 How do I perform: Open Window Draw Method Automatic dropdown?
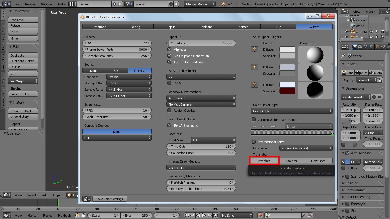(201, 98)
